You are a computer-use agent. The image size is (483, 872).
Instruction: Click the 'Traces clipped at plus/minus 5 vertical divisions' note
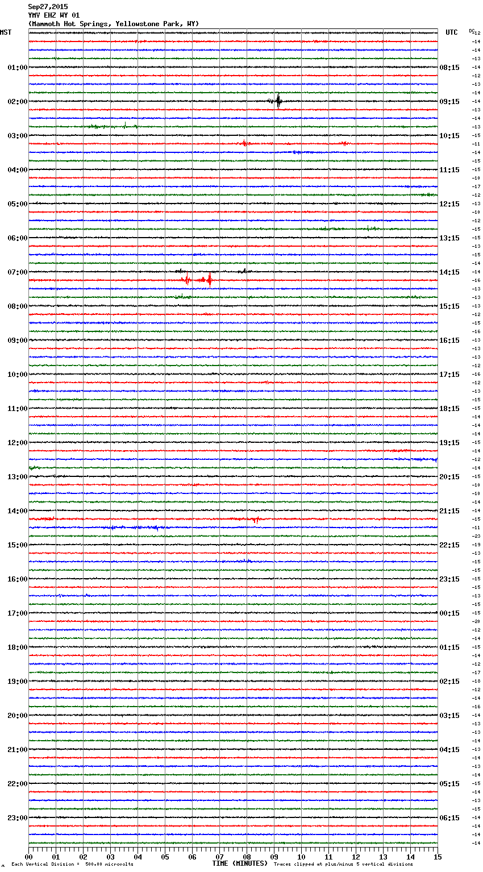coord(343,865)
